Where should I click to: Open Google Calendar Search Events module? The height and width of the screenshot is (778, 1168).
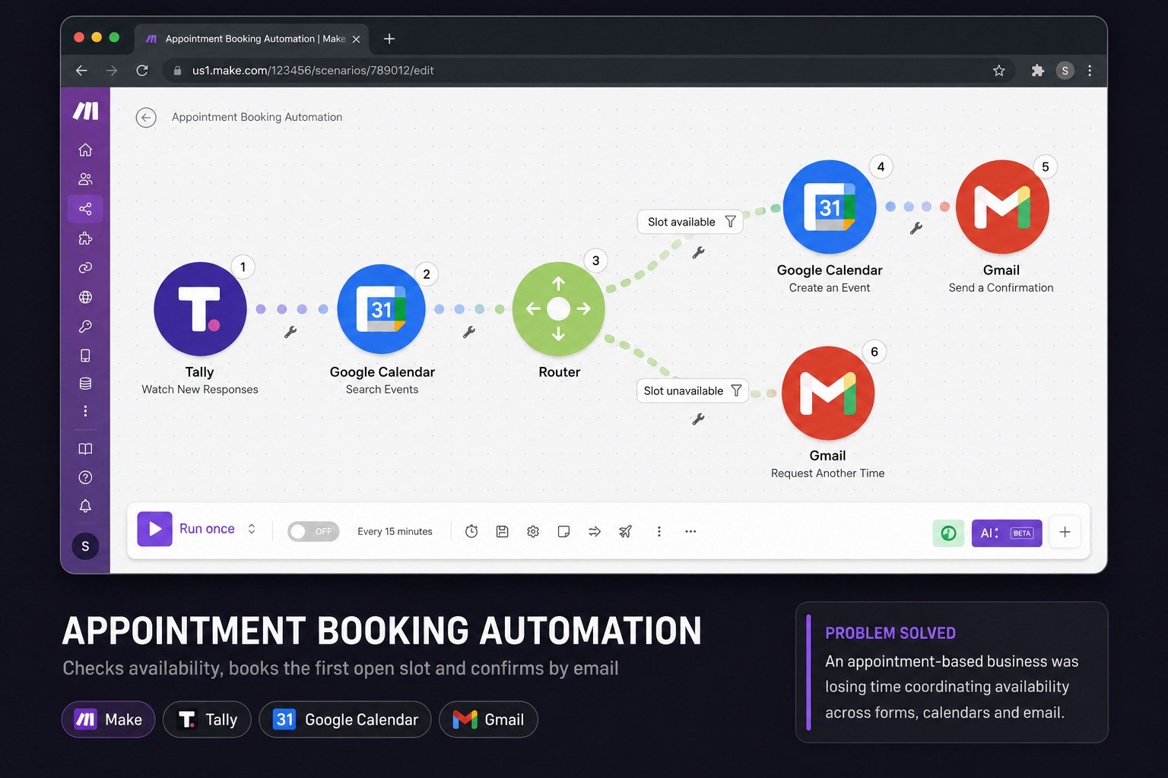[381, 309]
